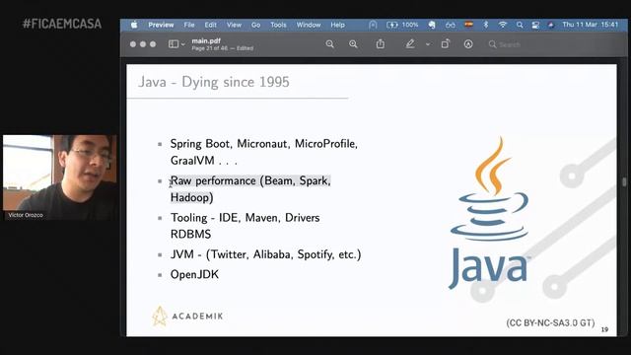This screenshot has height=355, width=631.
Task: Click the 'Spring Boot, Micronaut' bullet text
Action: pyautogui.click(x=264, y=152)
